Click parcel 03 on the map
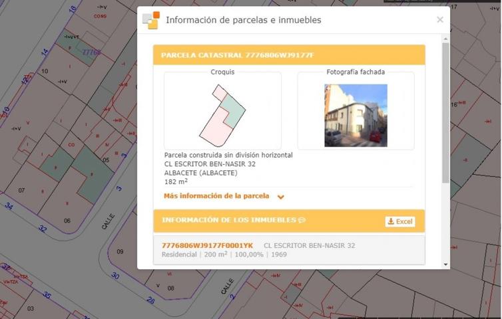The height and width of the screenshot is (319, 502). 31,308
